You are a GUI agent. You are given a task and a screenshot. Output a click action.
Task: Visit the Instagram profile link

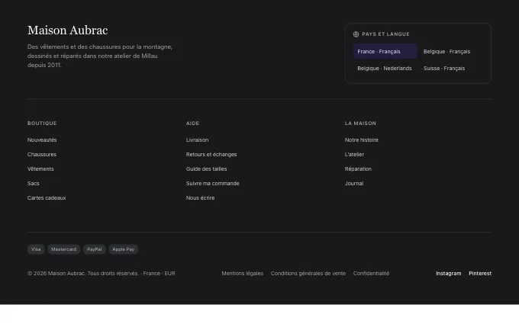click(449, 274)
